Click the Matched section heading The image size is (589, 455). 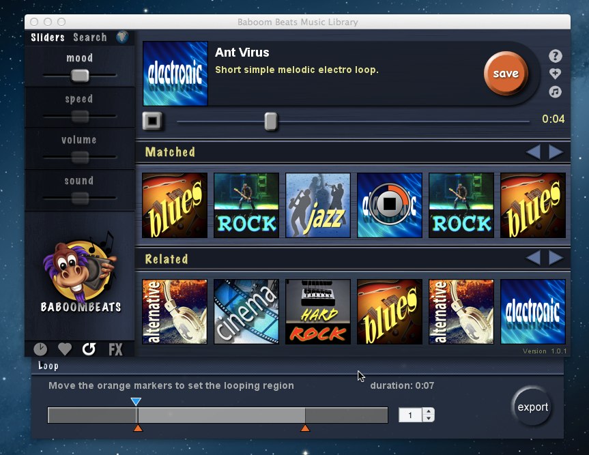point(170,152)
